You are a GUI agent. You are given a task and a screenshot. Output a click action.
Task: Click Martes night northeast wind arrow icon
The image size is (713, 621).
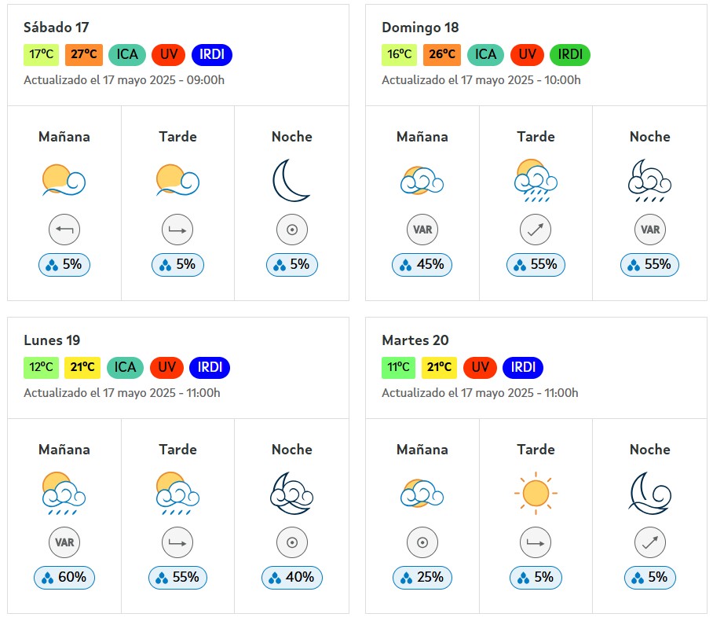click(x=650, y=542)
